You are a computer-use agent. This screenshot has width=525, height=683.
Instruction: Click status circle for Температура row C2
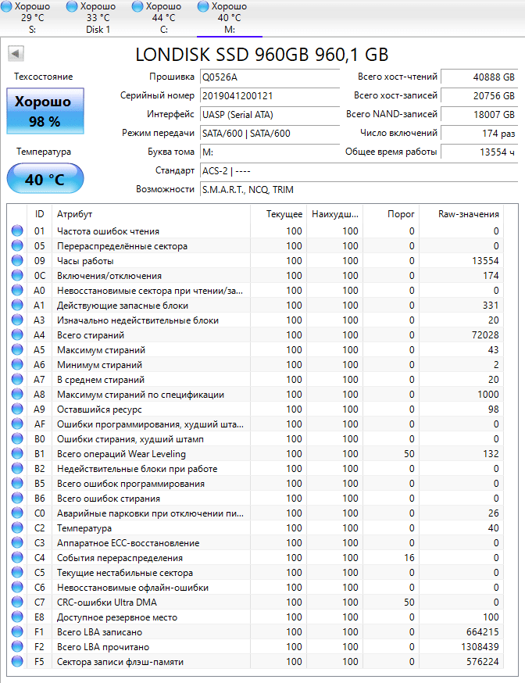pos(17,527)
